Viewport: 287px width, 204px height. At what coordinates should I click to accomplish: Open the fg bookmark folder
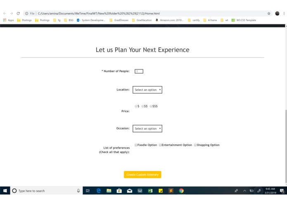(x=57, y=20)
